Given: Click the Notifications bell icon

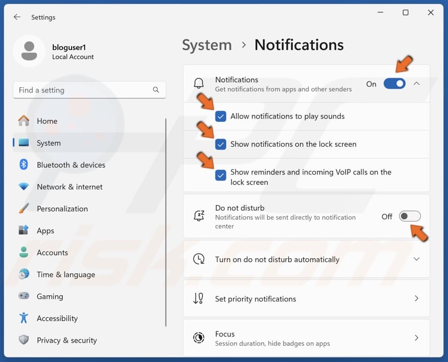Looking at the screenshot, I should 199,83.
